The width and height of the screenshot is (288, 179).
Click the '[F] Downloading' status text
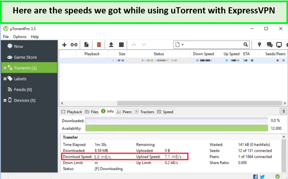[x=108, y=169]
